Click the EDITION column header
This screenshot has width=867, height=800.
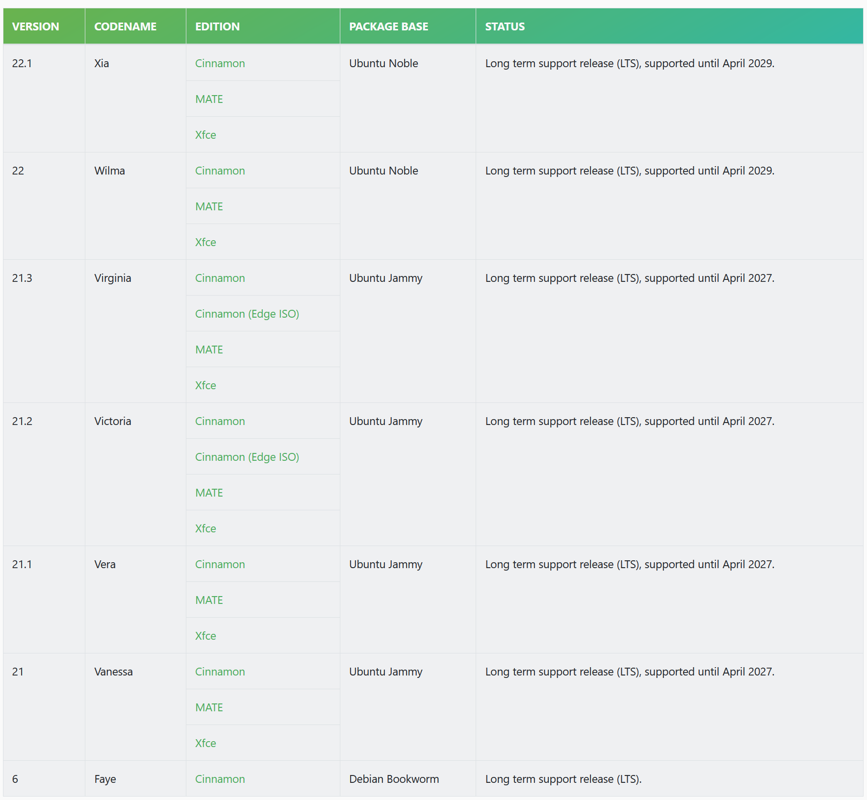coord(217,26)
